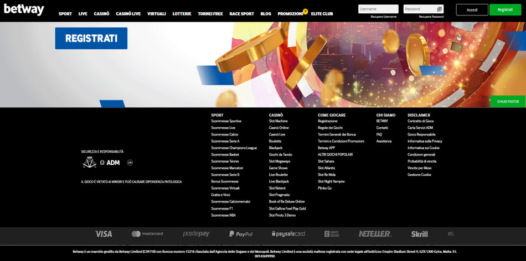Open Informativa sulla Privacy link
The image size is (526, 261).
click(425, 141)
